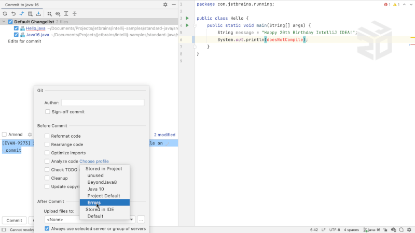Toggle tool window bars icon at bottom left

click(4, 230)
